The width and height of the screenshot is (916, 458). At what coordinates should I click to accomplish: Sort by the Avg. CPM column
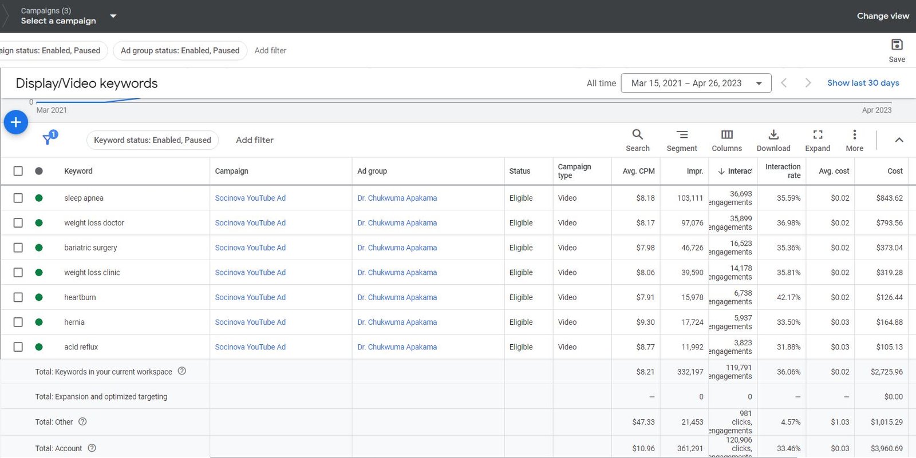coord(638,171)
